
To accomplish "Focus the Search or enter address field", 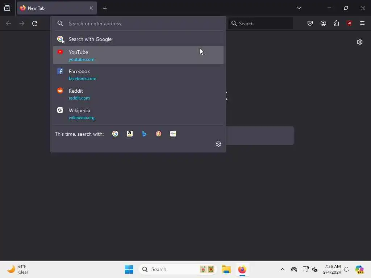I will click(x=138, y=24).
